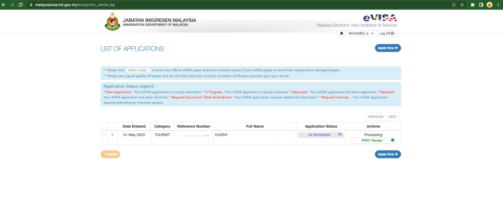
Task: Open the browser extensions puzzle icon
Action: (473, 5)
